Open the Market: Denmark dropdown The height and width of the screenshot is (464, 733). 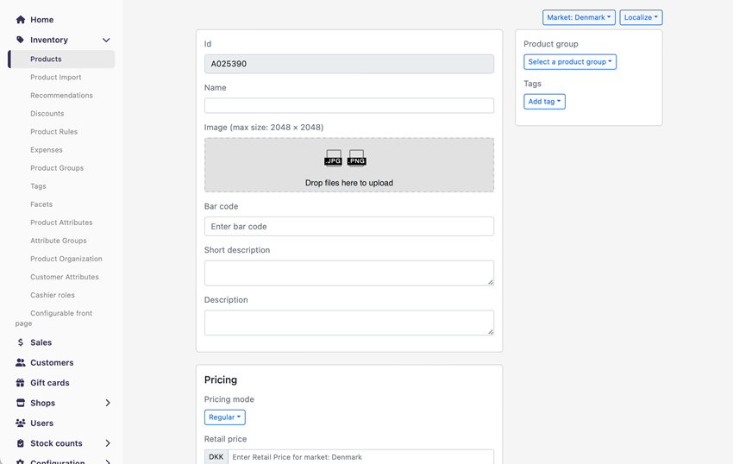coord(579,17)
